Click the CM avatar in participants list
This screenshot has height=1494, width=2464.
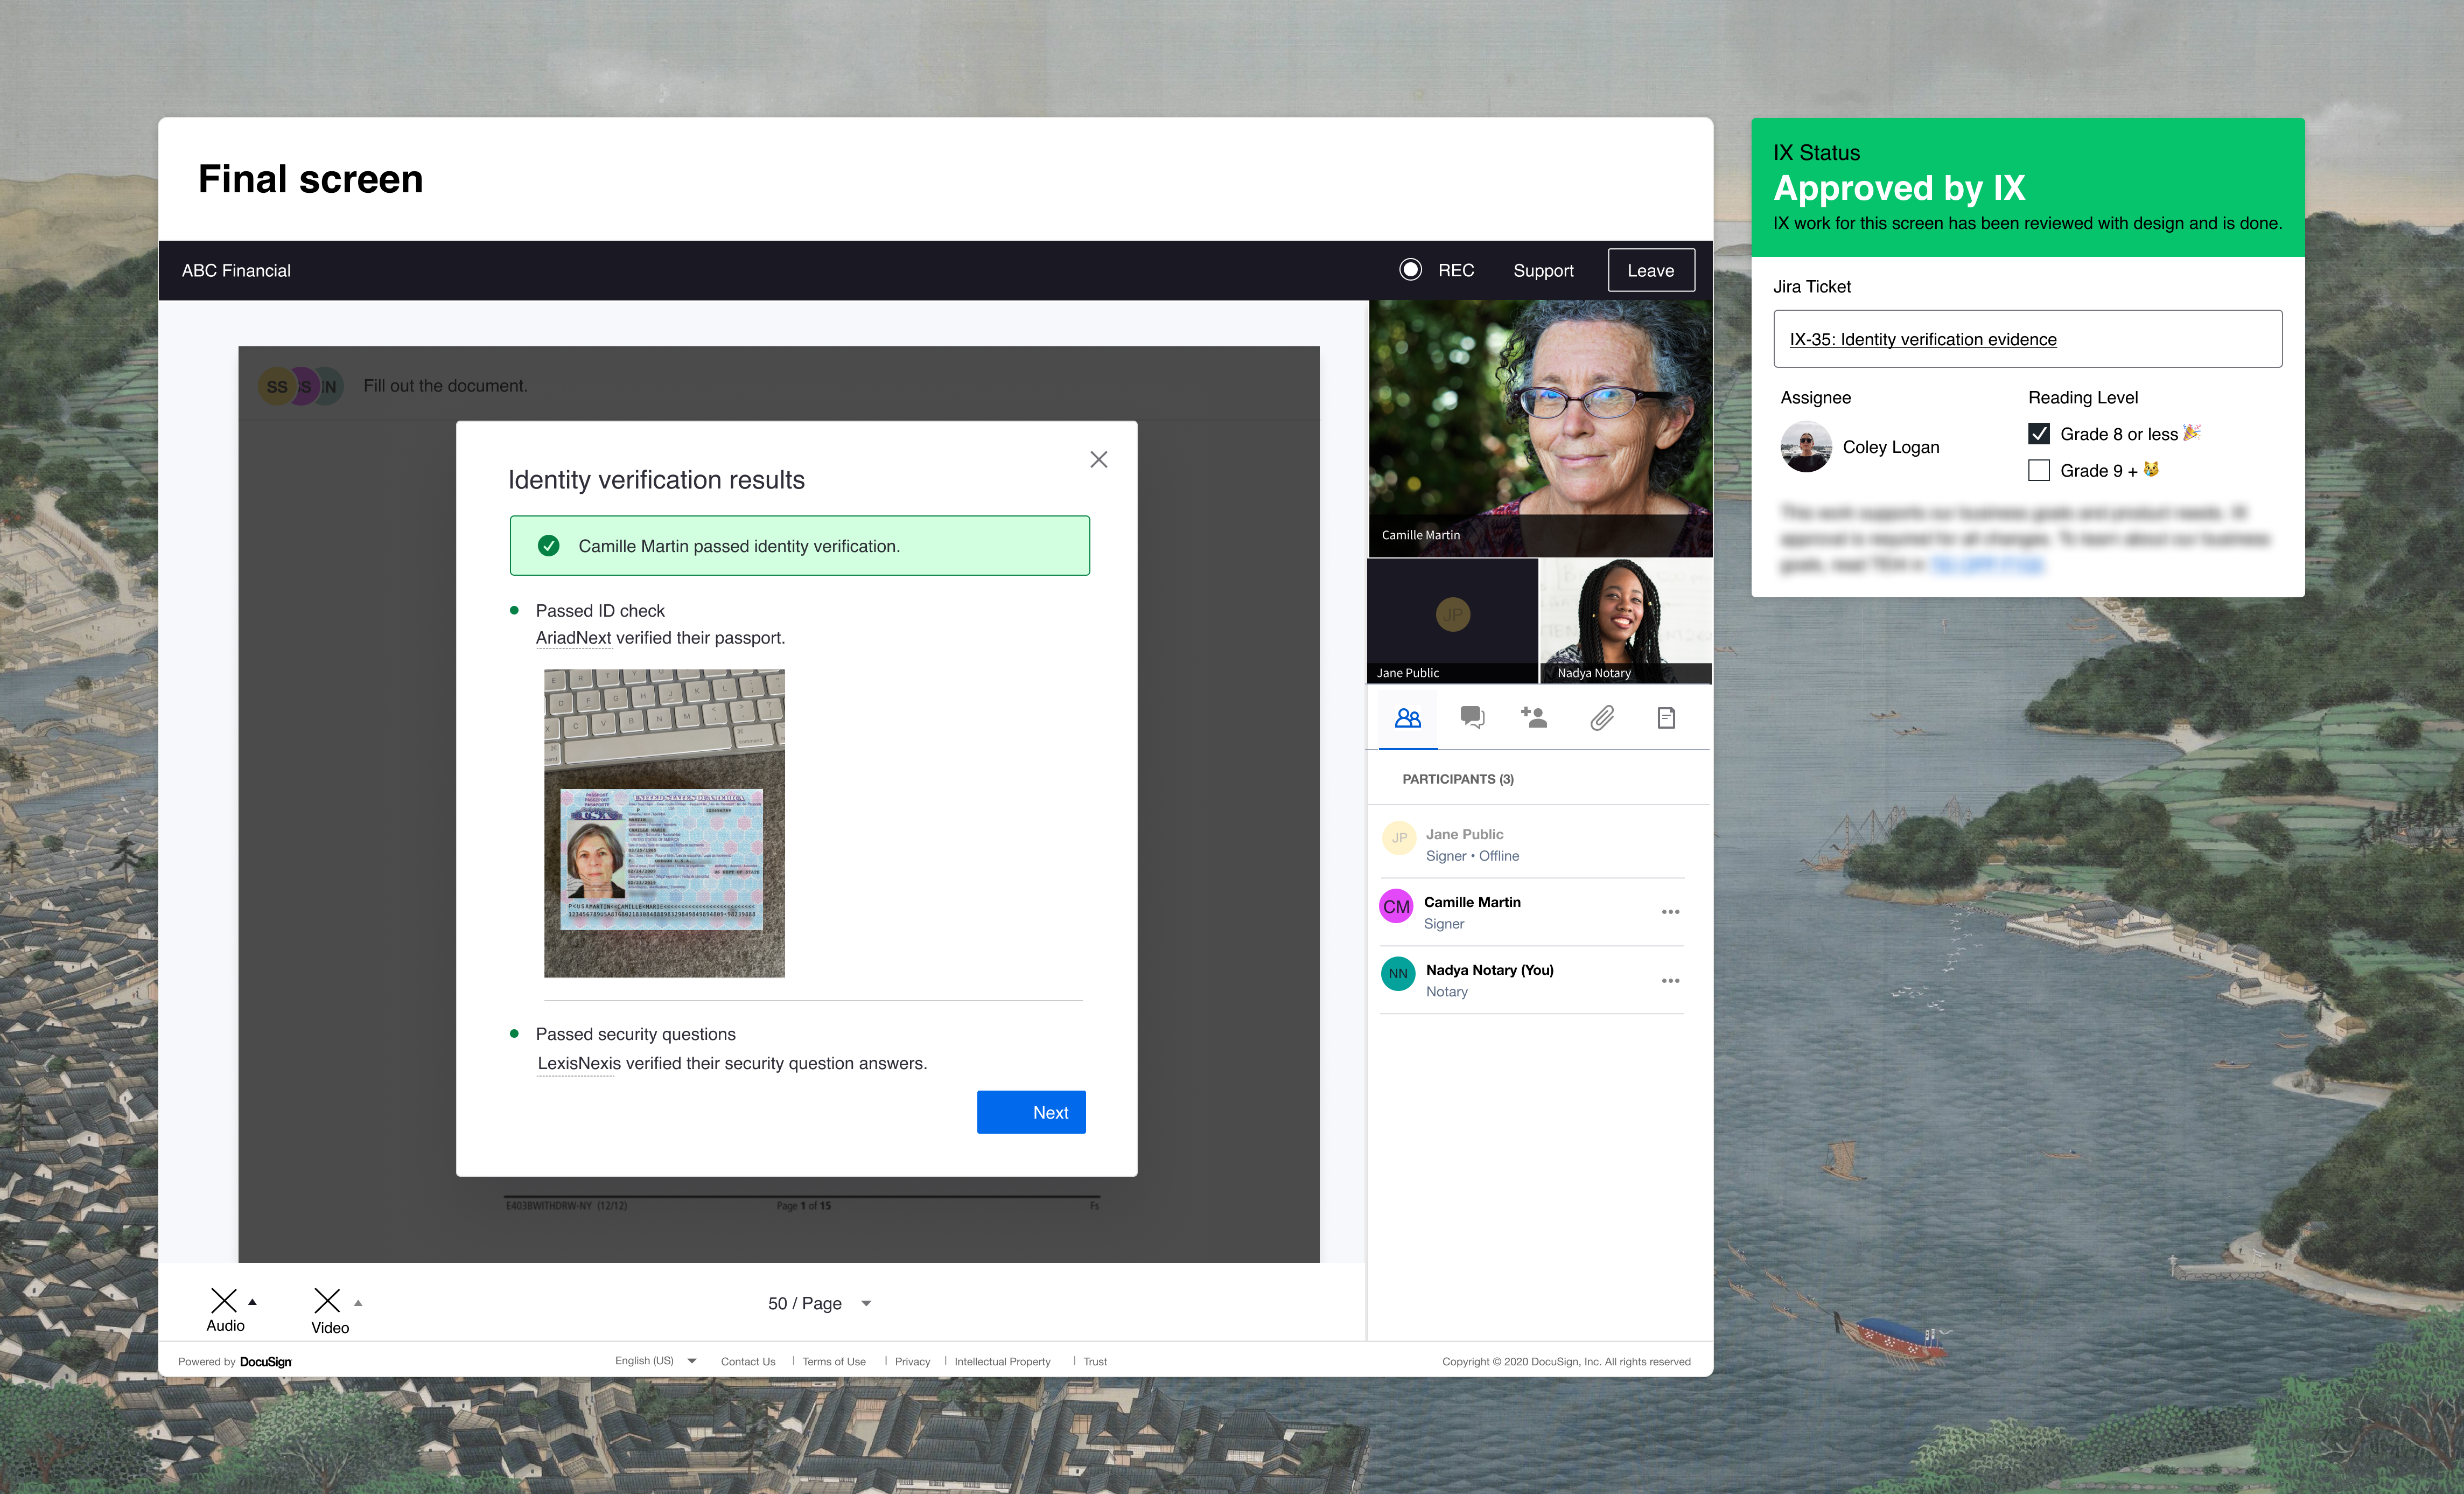1396,907
